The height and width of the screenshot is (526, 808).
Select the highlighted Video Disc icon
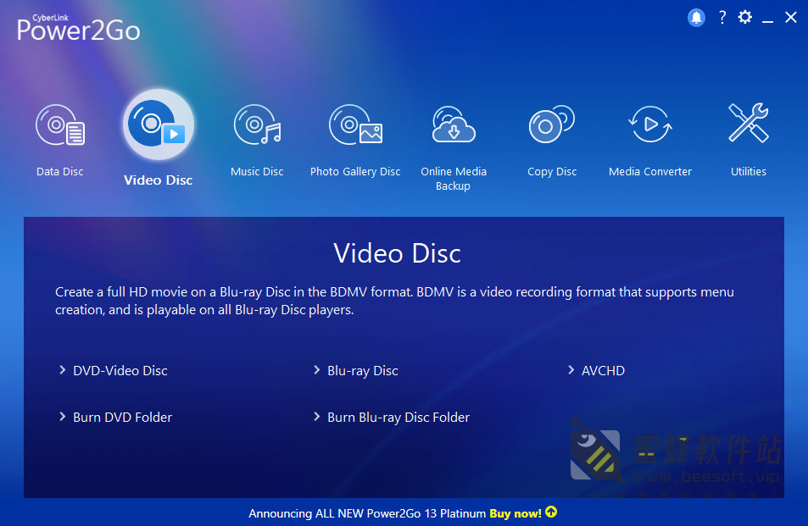159,125
